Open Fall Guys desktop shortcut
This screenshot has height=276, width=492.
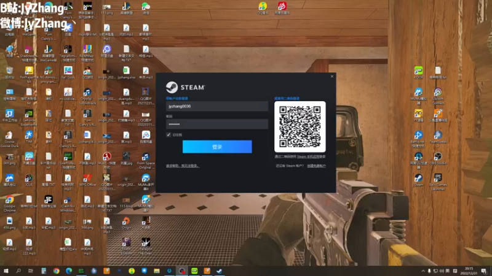pyautogui.click(x=68, y=72)
